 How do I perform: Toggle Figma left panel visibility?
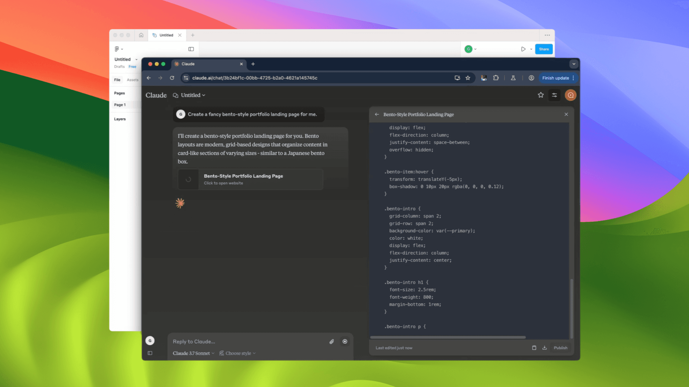coord(191,49)
